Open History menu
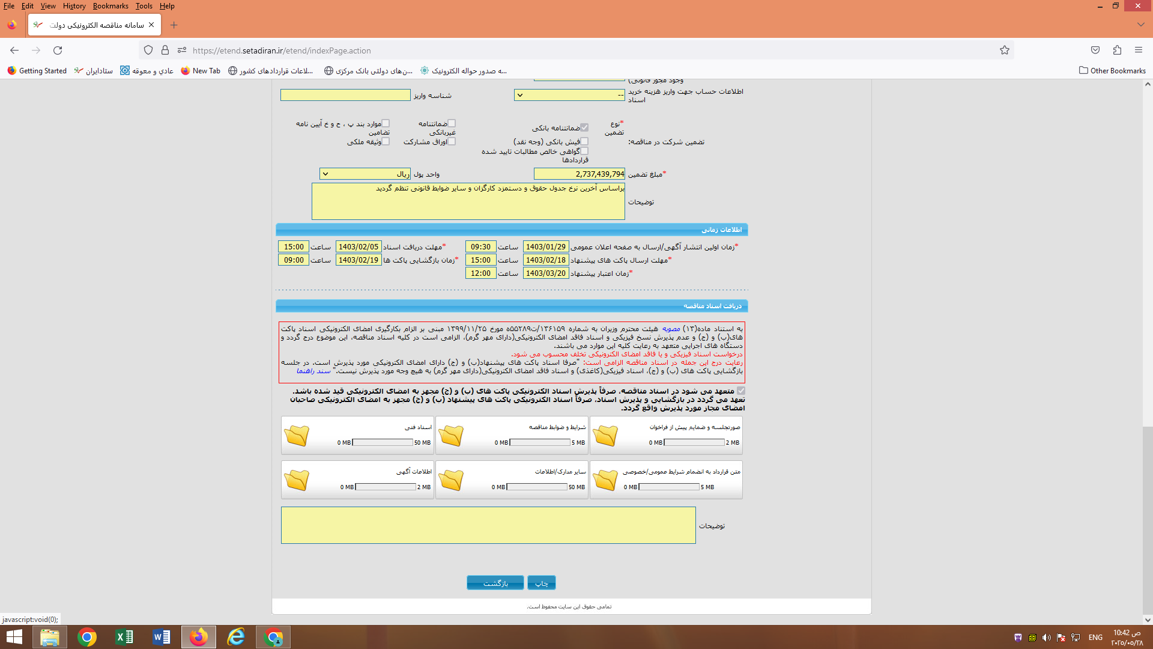The image size is (1153, 649). [74, 6]
